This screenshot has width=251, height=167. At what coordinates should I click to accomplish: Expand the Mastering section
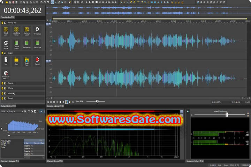pyautogui.click(x=2, y=93)
